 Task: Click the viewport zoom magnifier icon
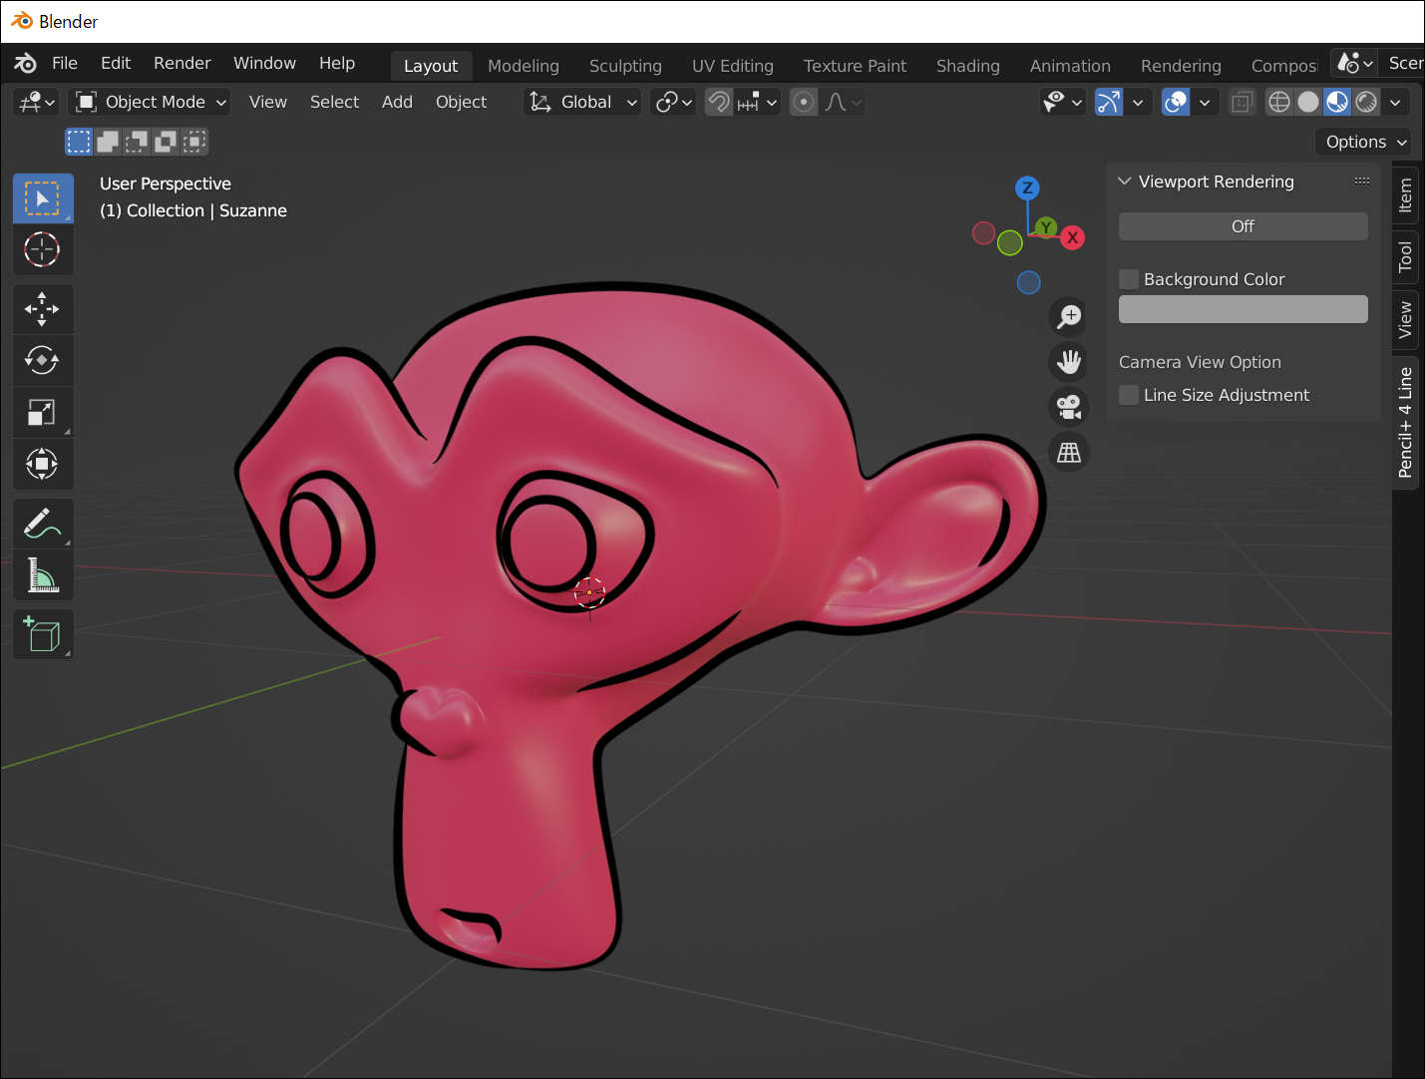pyautogui.click(x=1069, y=317)
